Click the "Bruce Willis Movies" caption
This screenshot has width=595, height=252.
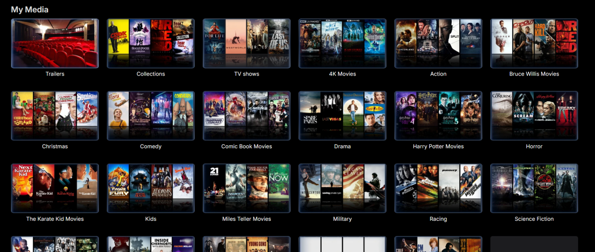(x=534, y=74)
